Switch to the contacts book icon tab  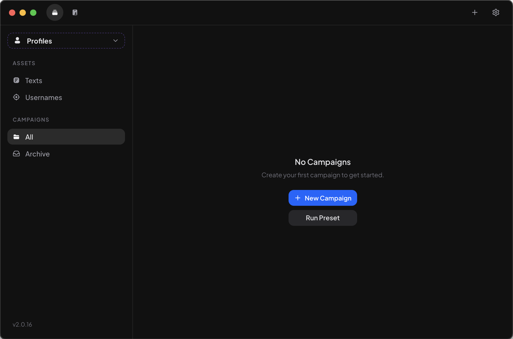click(x=75, y=12)
